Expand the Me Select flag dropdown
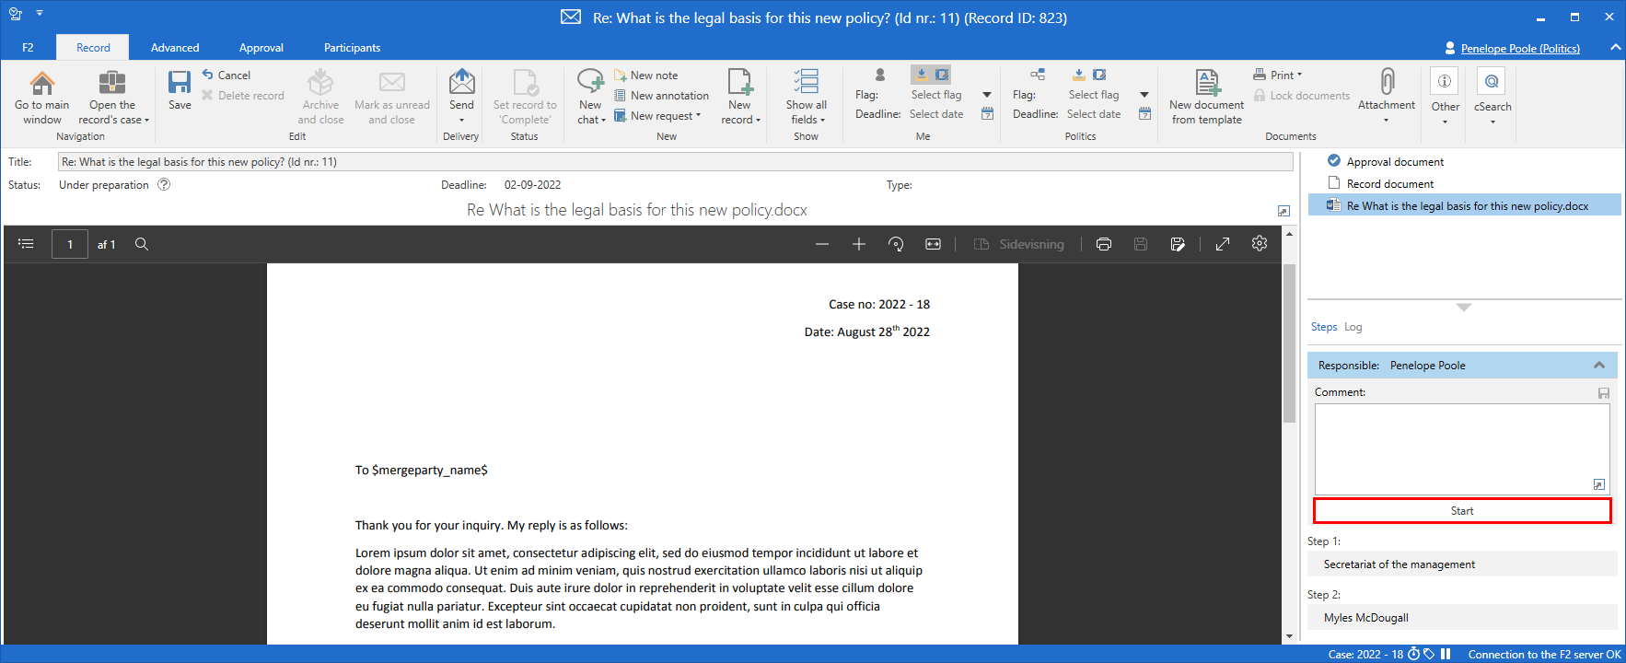The width and height of the screenshot is (1626, 663). (x=987, y=95)
